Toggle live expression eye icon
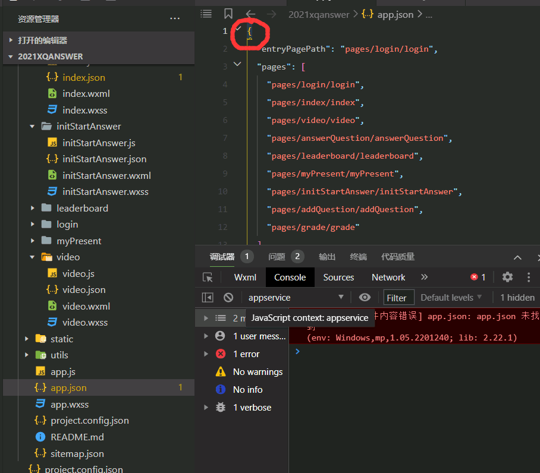Viewport: 540px width, 473px height. pos(365,297)
